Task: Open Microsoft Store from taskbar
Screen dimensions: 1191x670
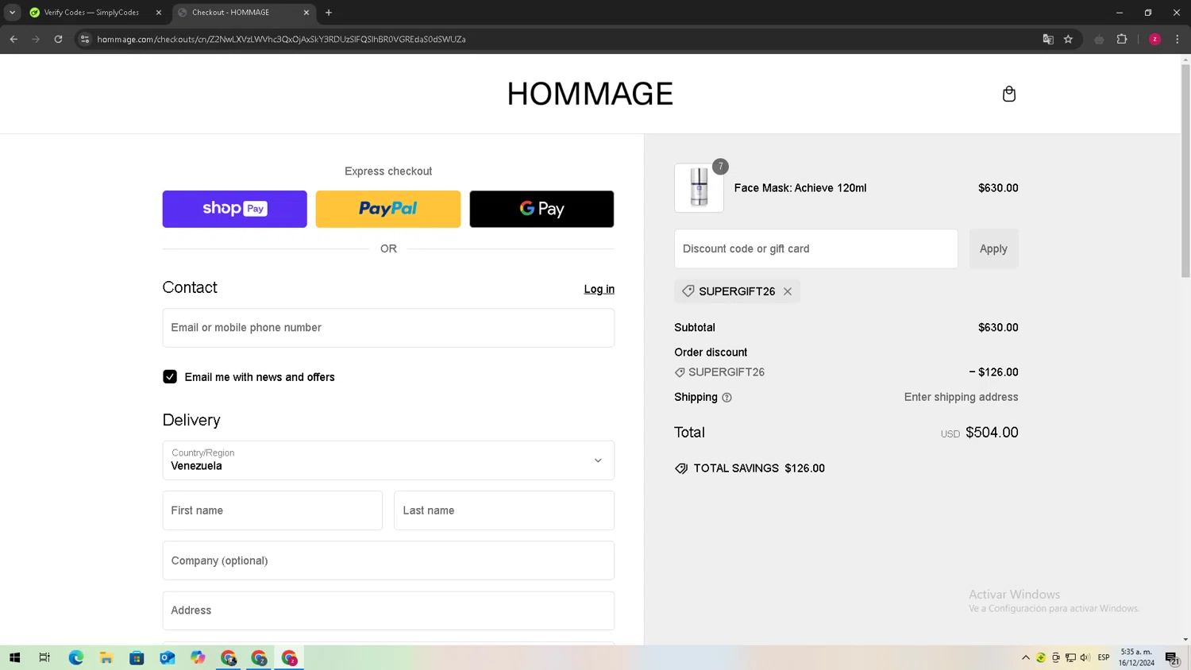Action: (137, 657)
